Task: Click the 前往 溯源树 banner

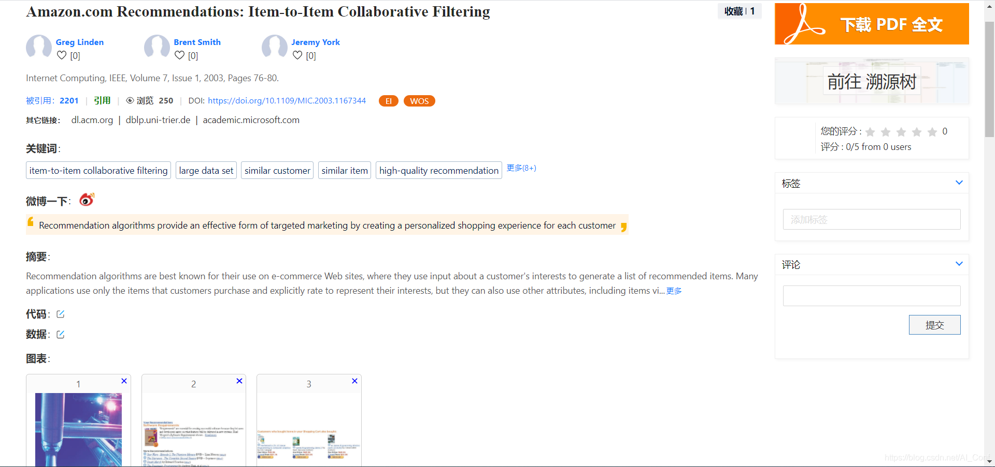Action: tap(872, 81)
